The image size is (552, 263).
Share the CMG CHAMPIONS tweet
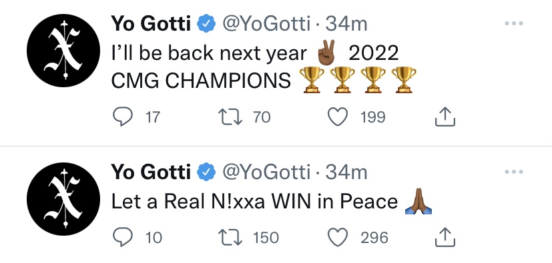click(445, 117)
